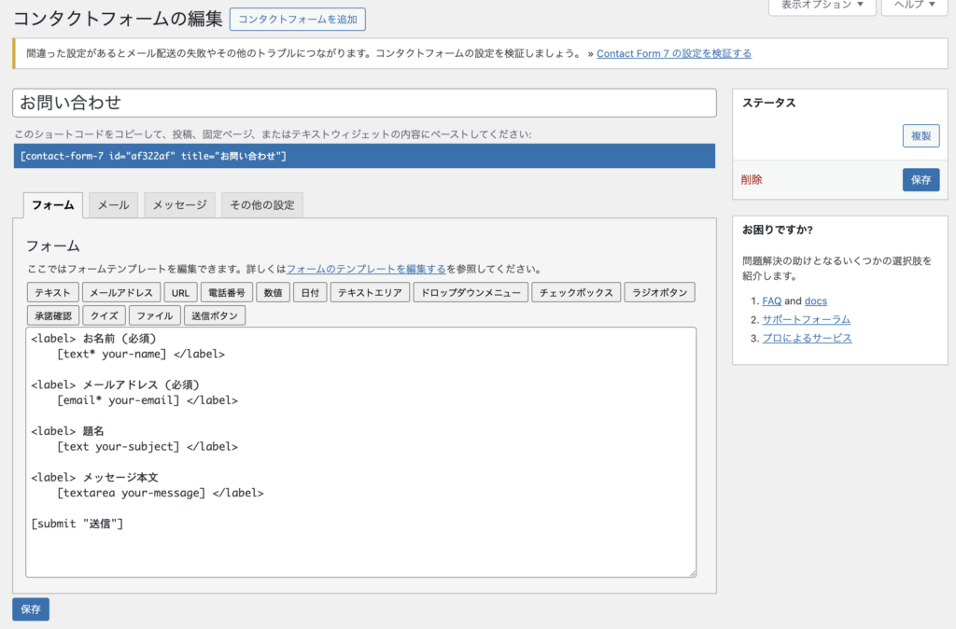Viewport: 956px width, 629px height.
Task: Insert a 電話番号 form tag
Action: 226,293
